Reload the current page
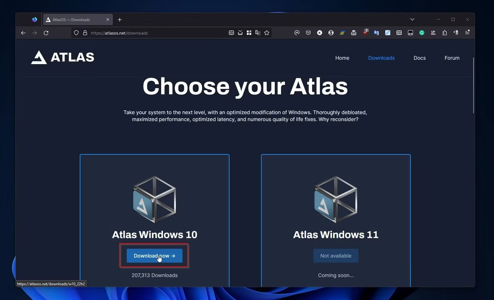The width and height of the screenshot is (494, 300). point(46,33)
